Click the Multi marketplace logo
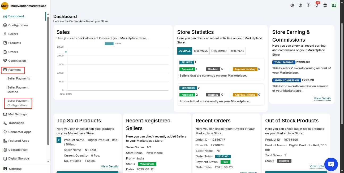This screenshot has height=173, width=344. click(5, 6)
